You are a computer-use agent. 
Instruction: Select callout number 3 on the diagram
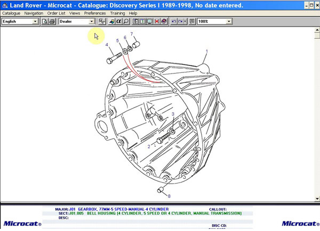[x=173, y=114]
